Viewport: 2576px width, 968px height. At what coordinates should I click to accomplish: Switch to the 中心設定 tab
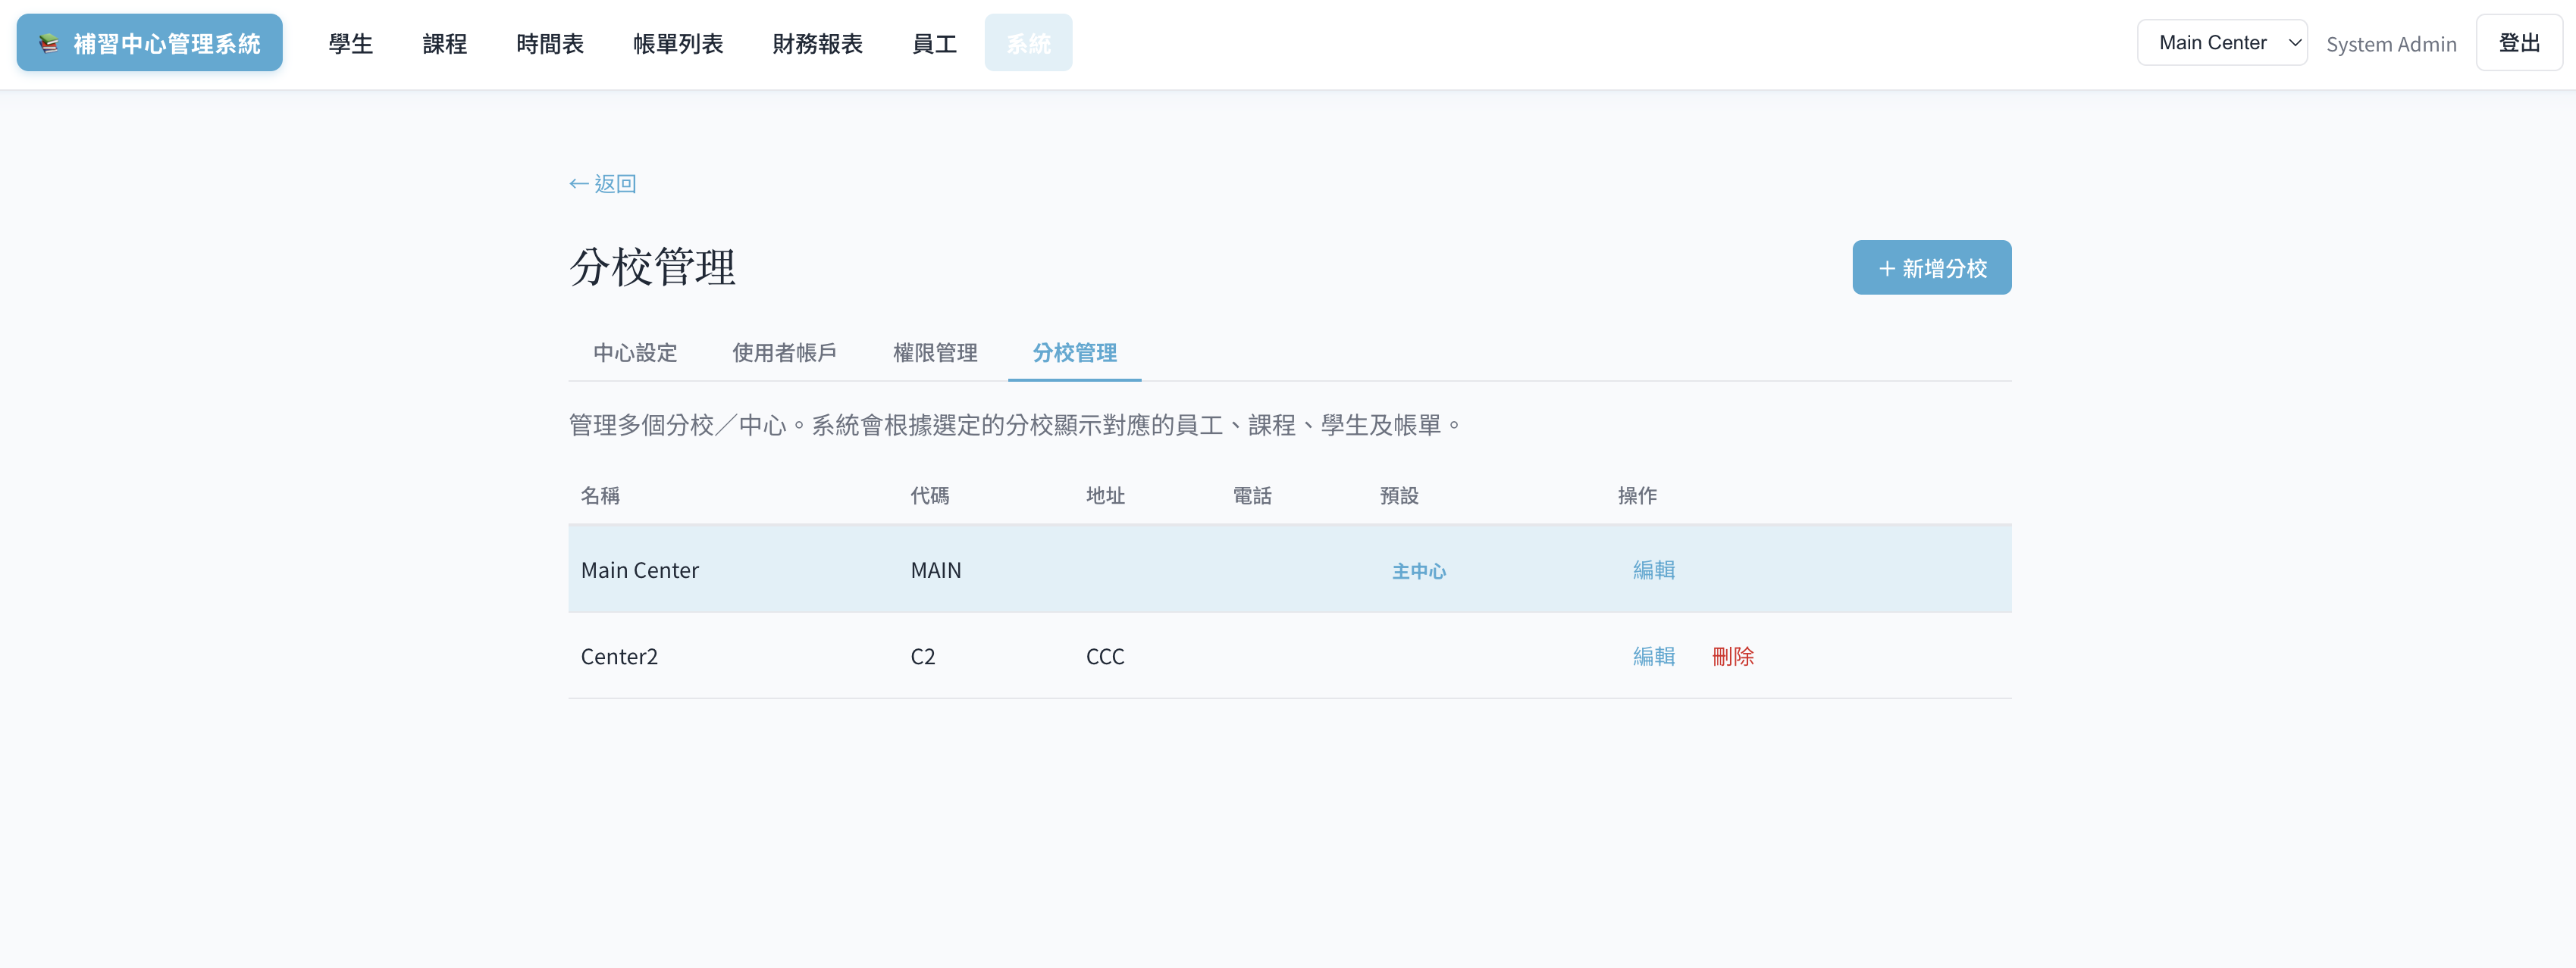[x=635, y=353]
